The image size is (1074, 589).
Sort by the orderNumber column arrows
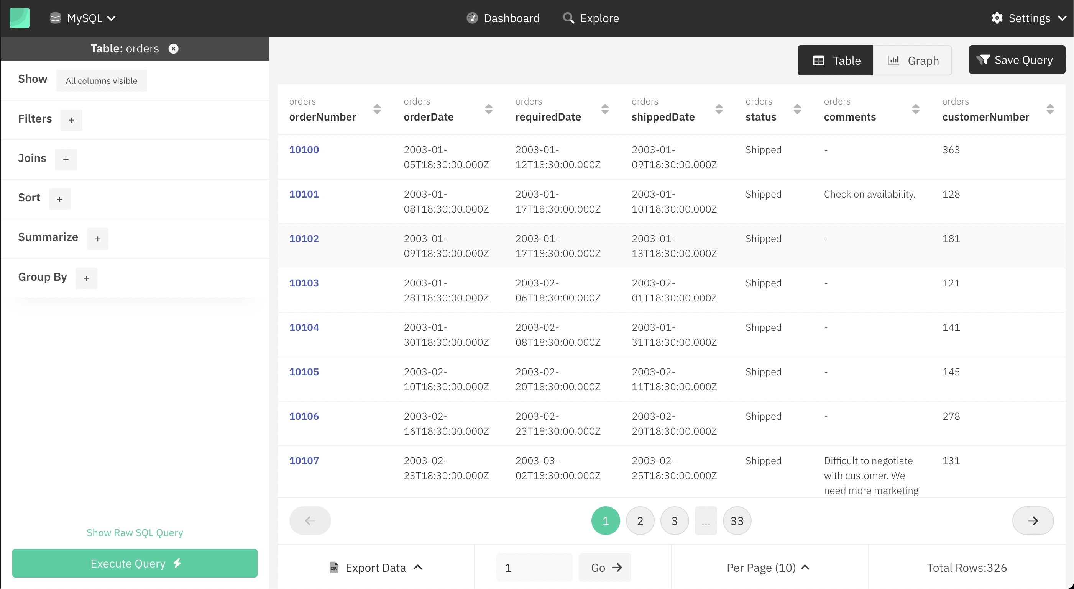(377, 109)
